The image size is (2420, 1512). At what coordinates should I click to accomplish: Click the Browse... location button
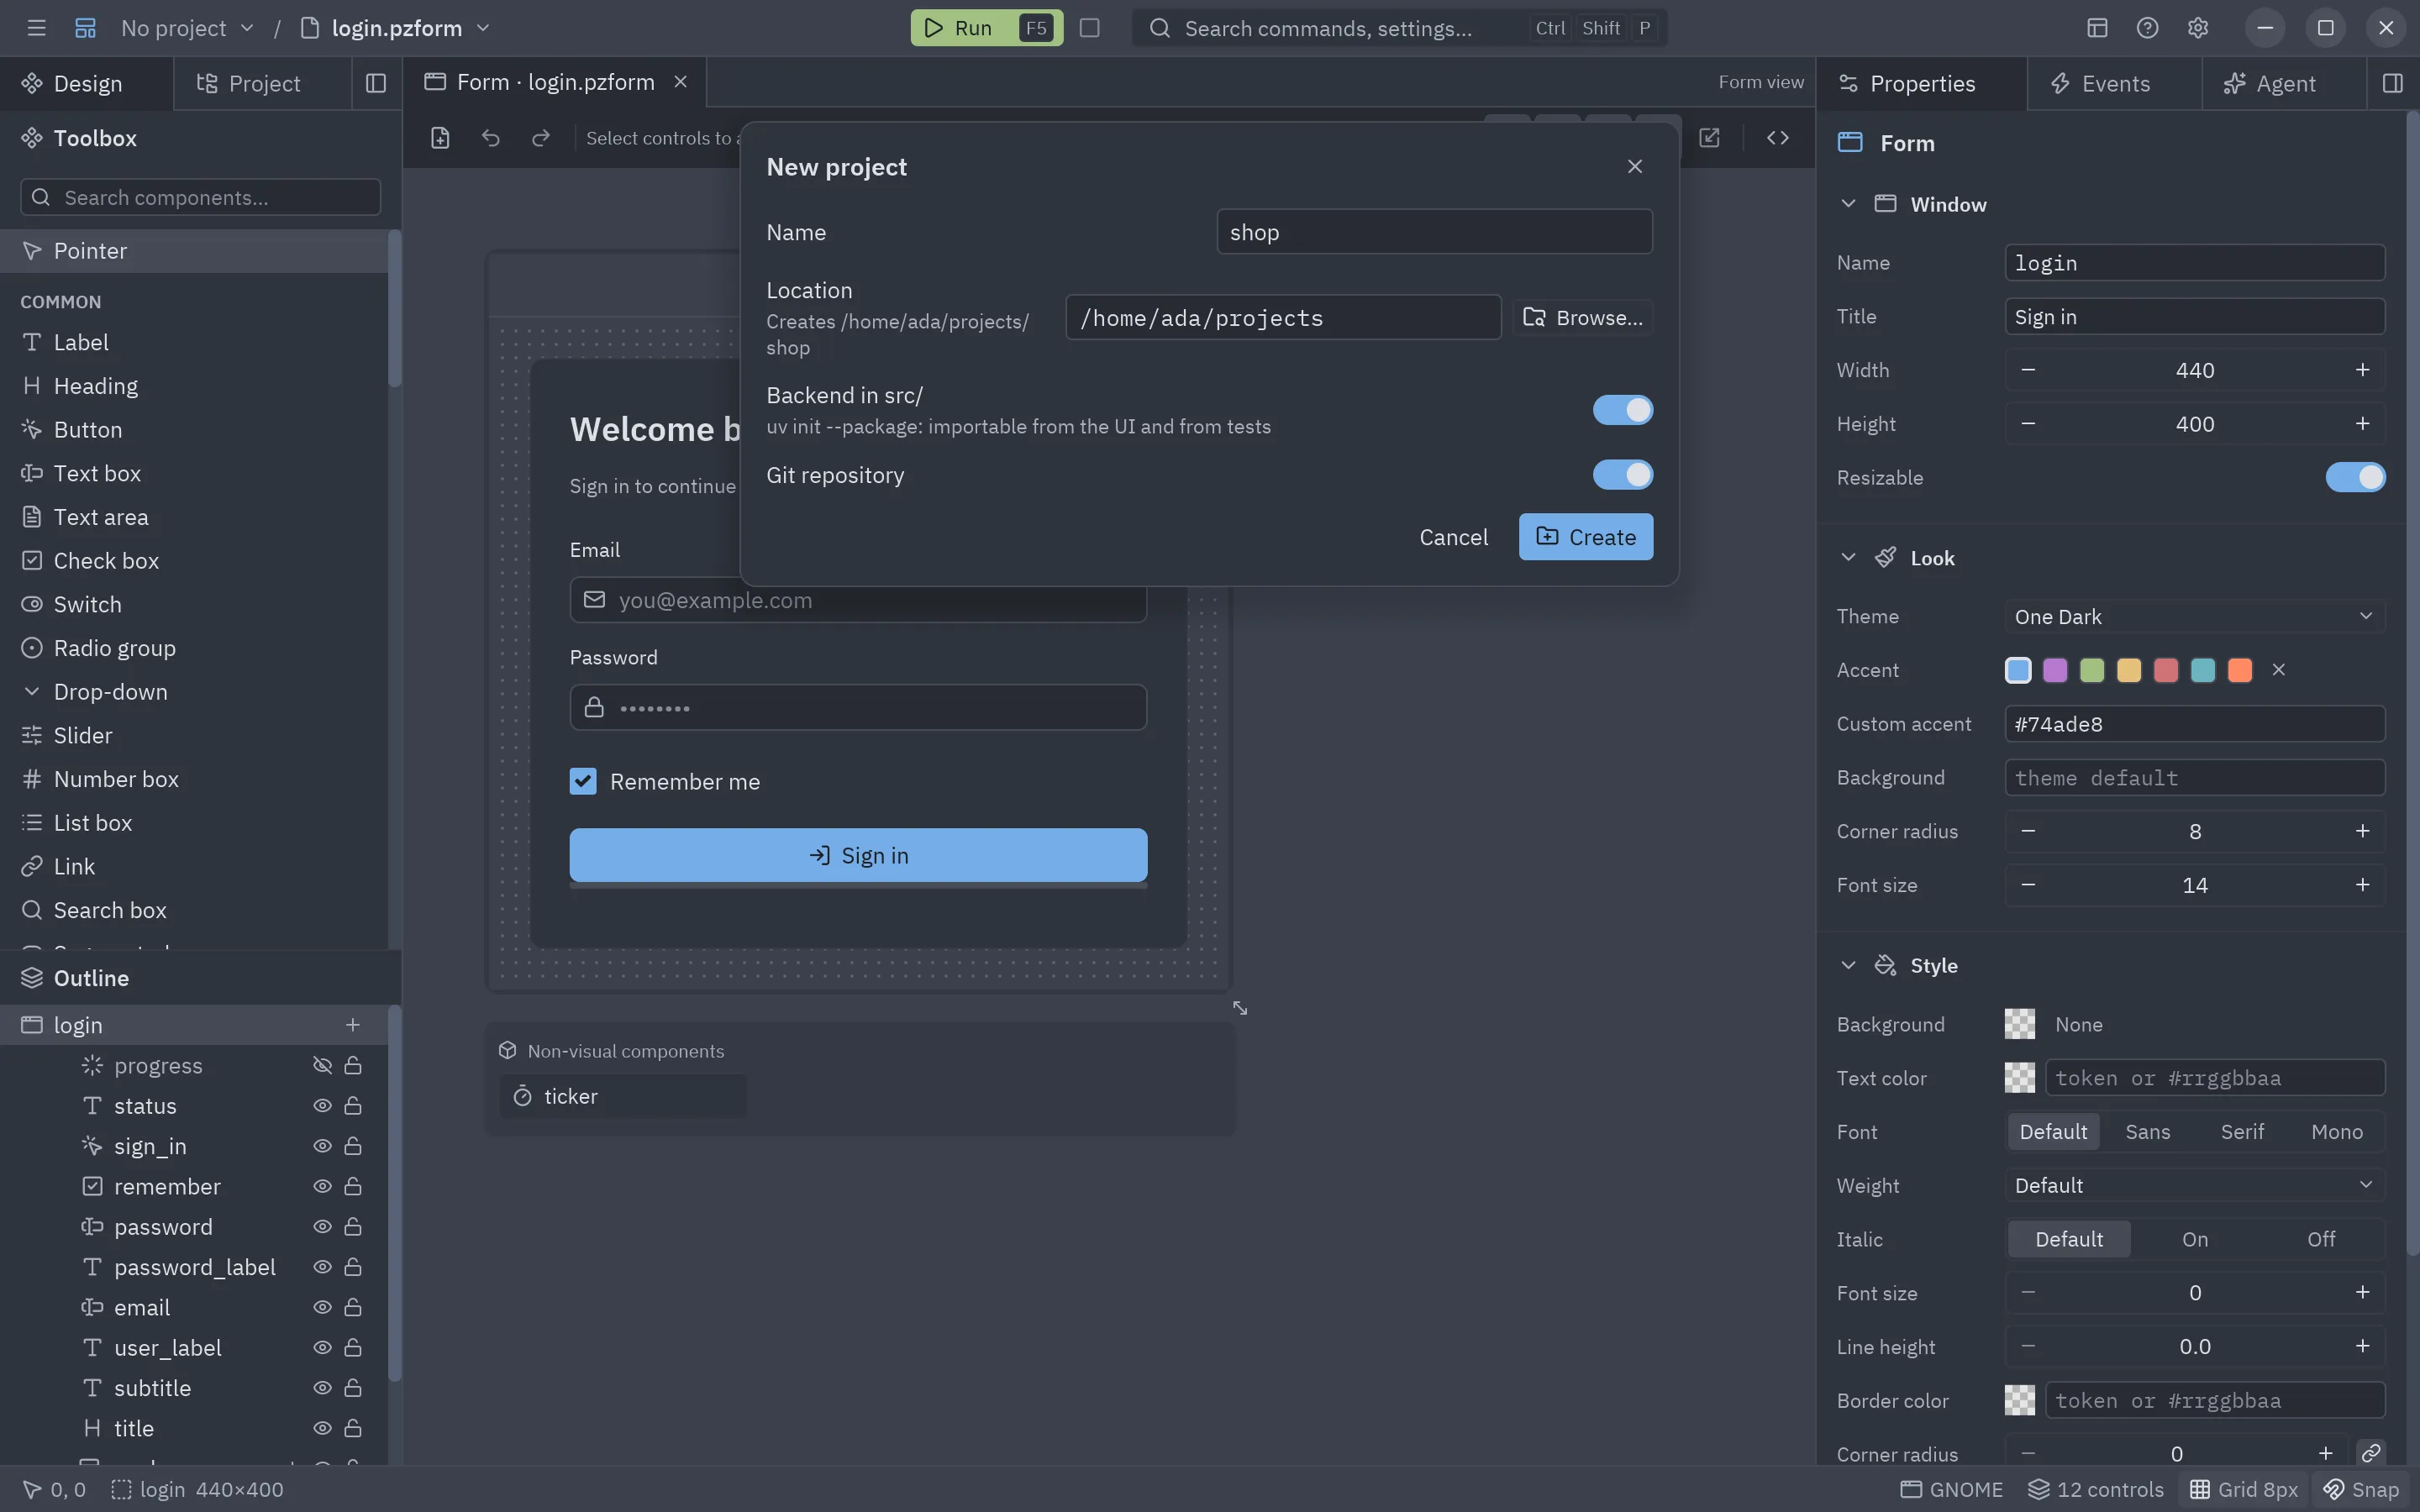tap(1582, 317)
